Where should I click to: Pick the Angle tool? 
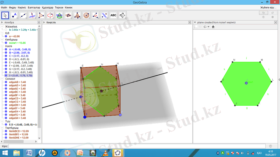click(95, 15)
